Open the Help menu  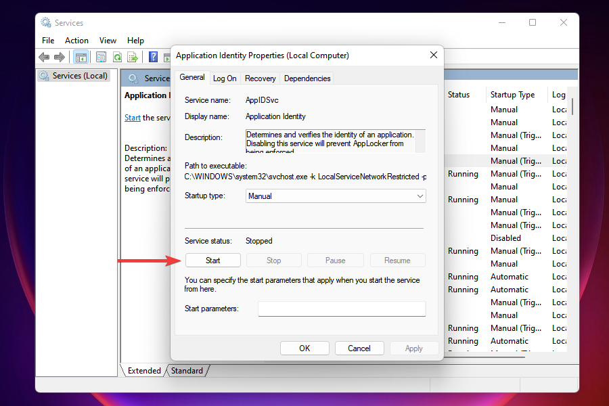point(135,41)
